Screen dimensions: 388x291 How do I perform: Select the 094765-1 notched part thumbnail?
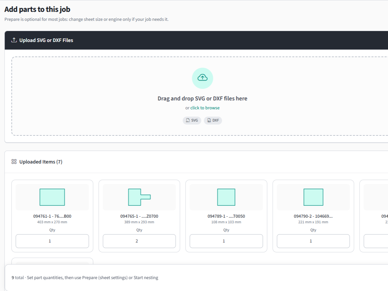[139, 197]
